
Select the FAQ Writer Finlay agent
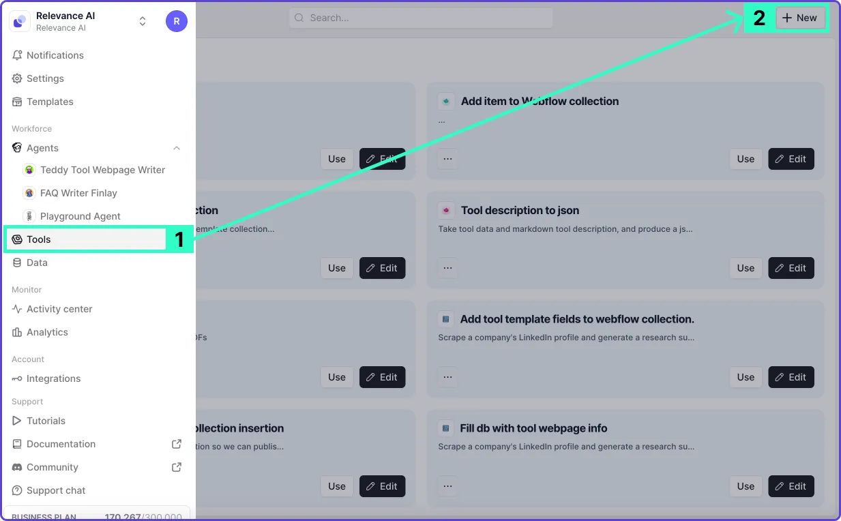(78, 193)
